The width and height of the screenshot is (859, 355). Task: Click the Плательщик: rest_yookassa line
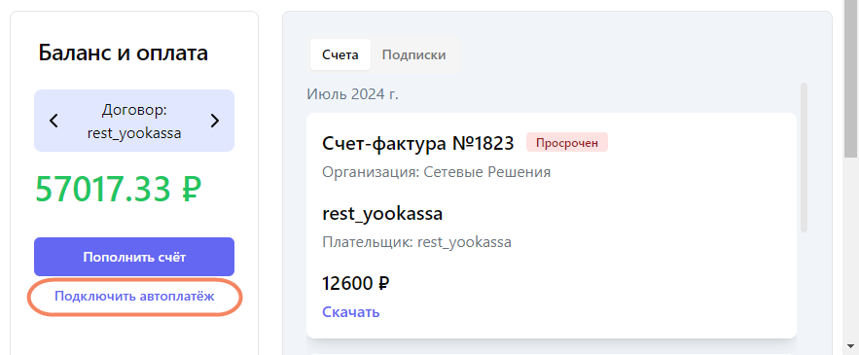[x=416, y=242]
